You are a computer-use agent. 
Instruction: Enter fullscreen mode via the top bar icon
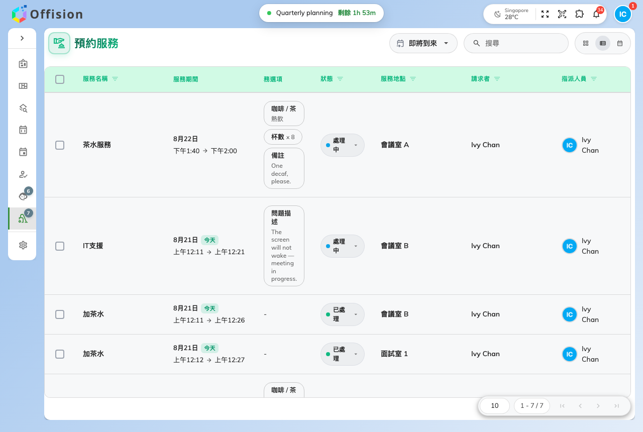pyautogui.click(x=545, y=14)
